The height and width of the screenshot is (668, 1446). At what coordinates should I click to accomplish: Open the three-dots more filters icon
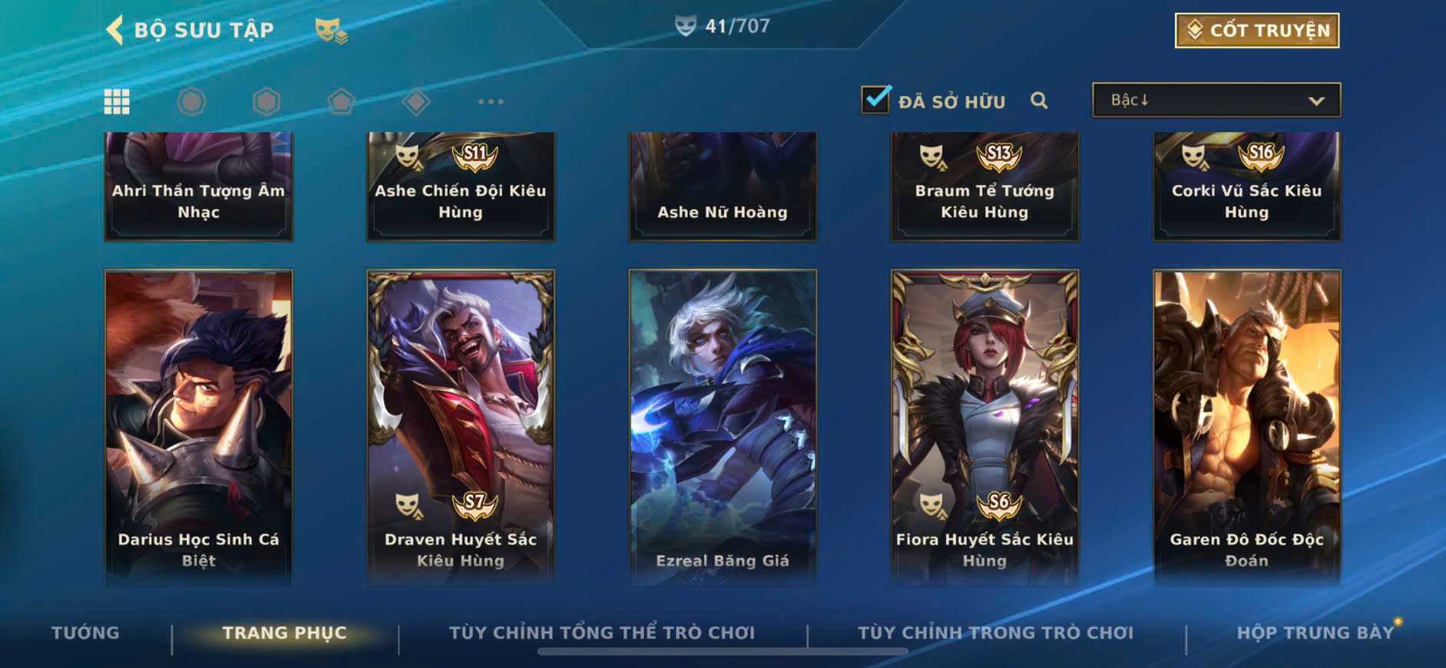point(491,101)
